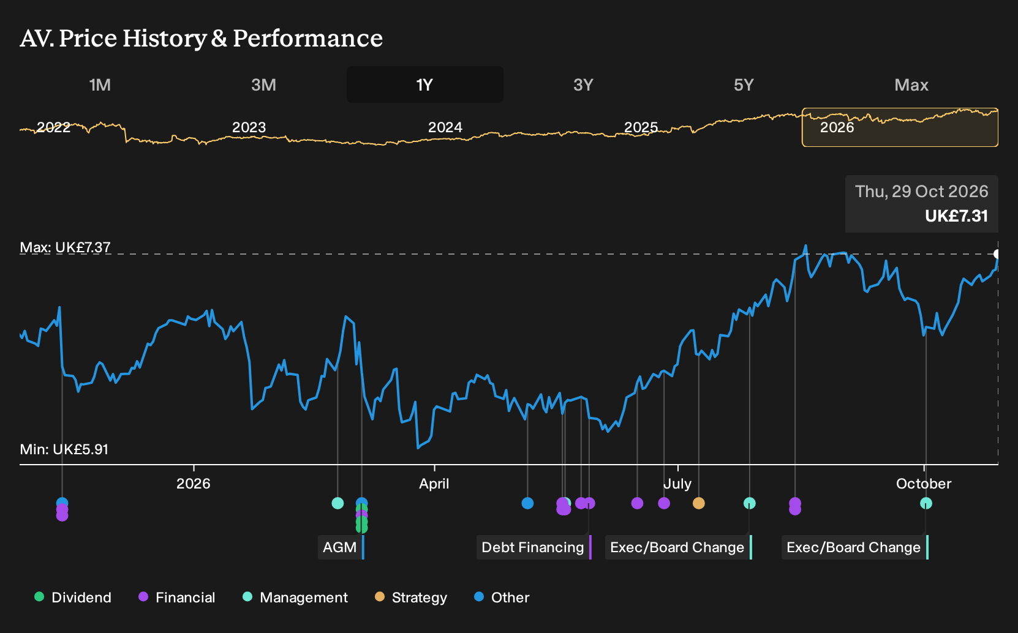Open Exec/Board Change label near July
This screenshot has width=1018, height=633.
679,547
